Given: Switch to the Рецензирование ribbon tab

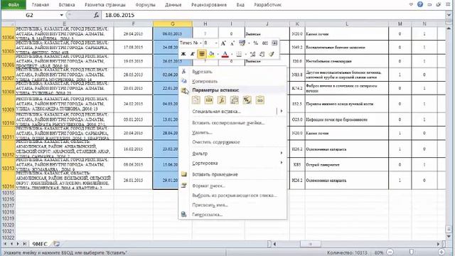Looking at the screenshot, I should [x=209, y=5].
